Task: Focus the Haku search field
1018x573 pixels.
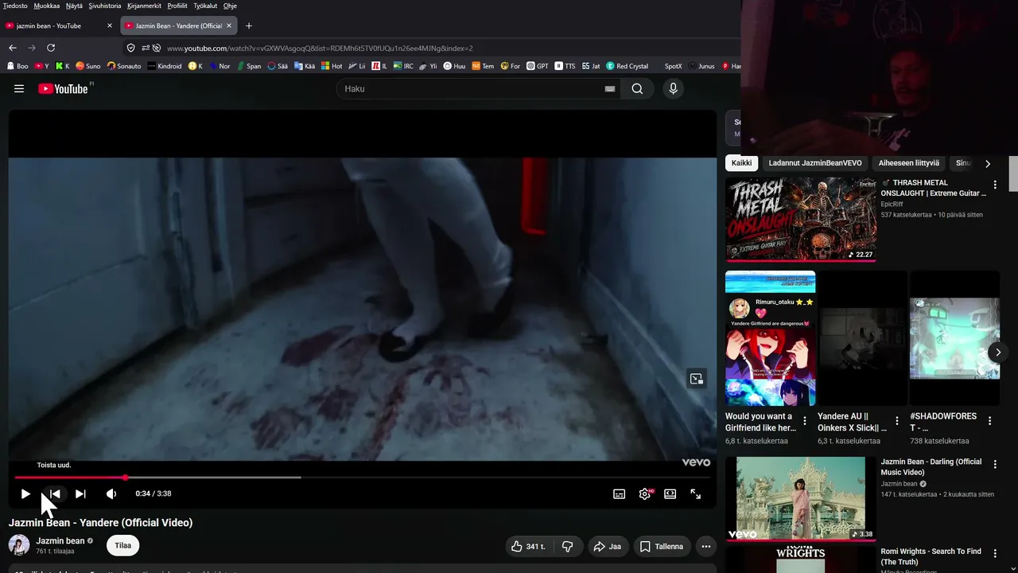Action: (x=473, y=89)
